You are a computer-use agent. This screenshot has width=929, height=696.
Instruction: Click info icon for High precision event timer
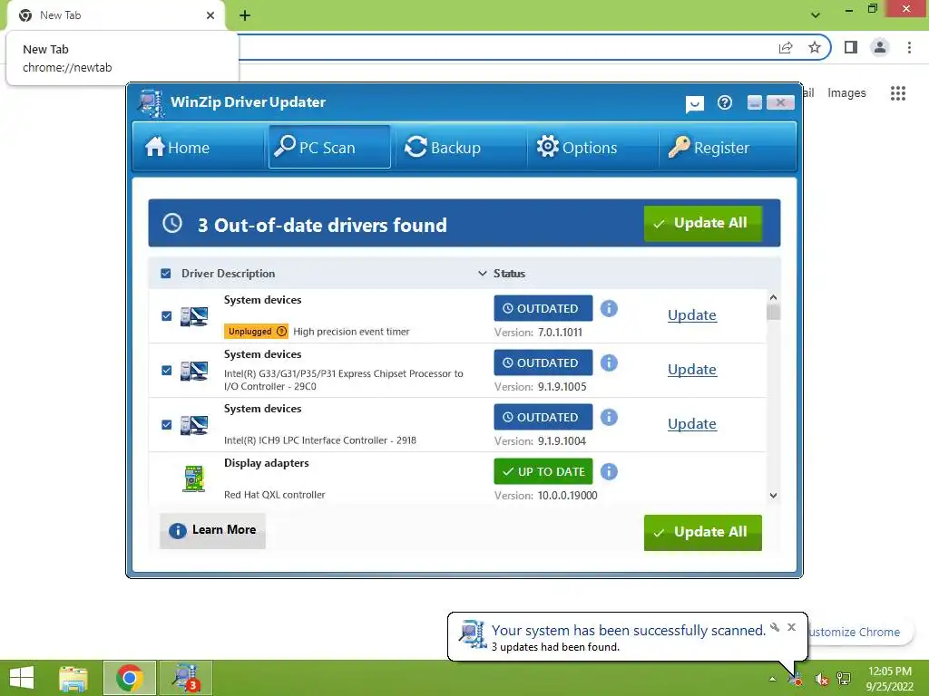(x=609, y=308)
